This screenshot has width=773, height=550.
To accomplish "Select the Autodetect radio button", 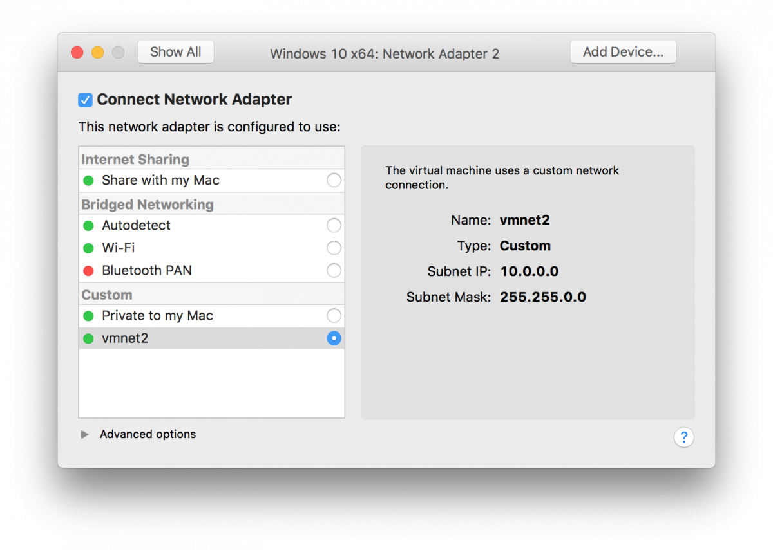I will (334, 225).
